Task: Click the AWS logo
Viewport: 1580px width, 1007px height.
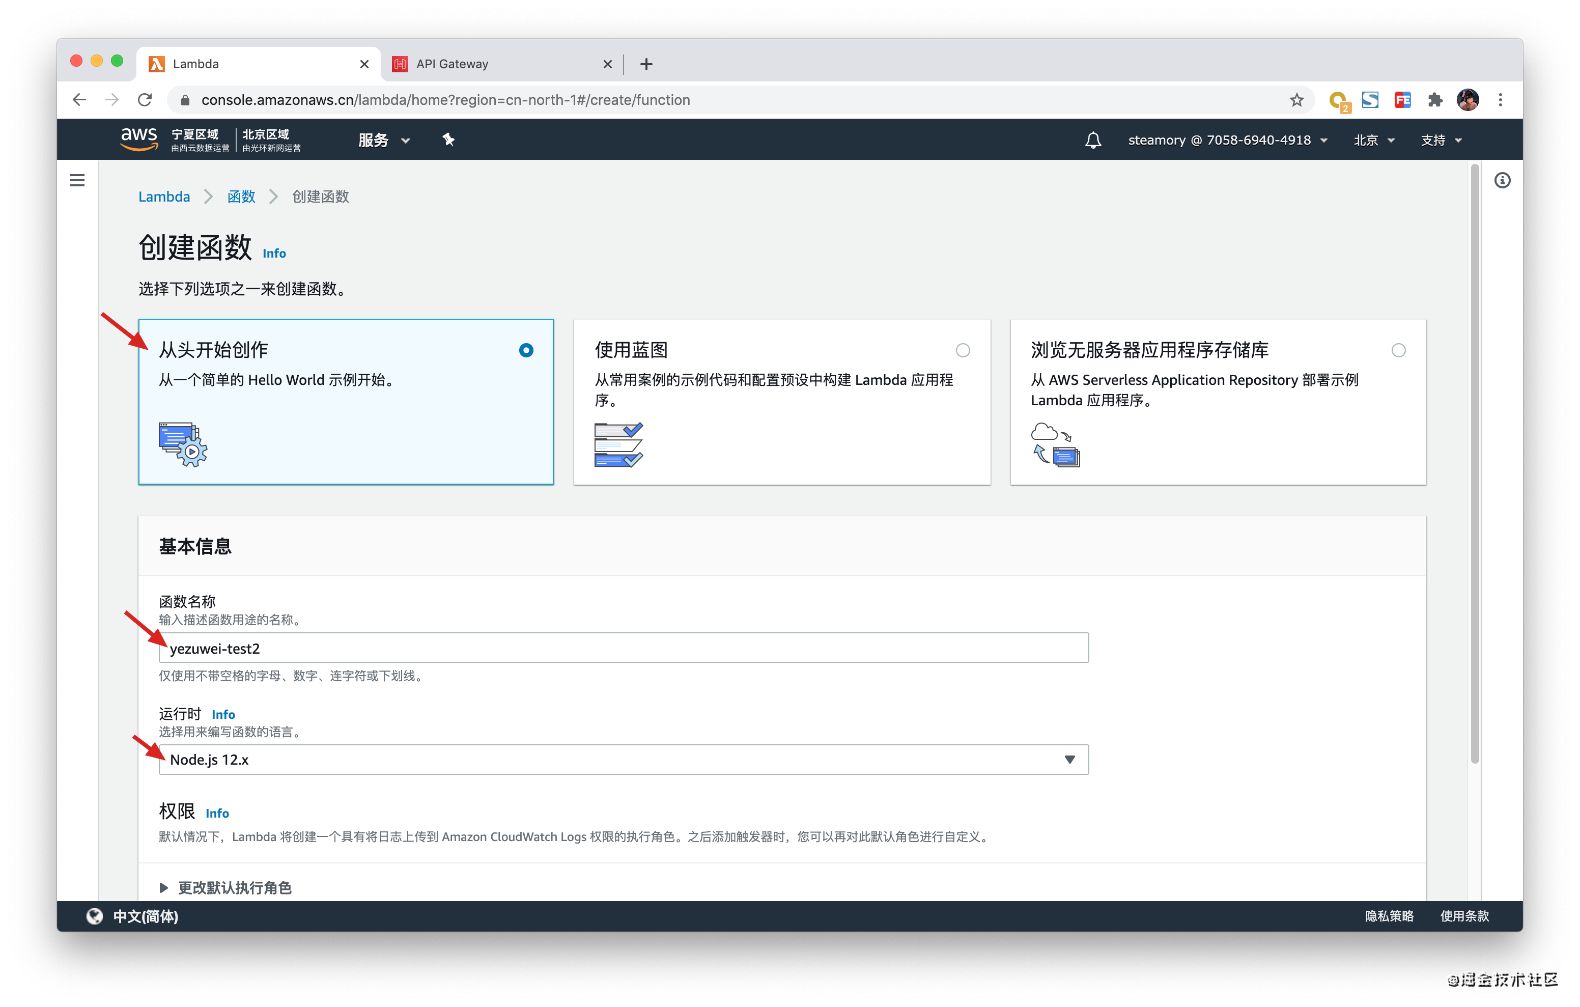Action: point(138,139)
